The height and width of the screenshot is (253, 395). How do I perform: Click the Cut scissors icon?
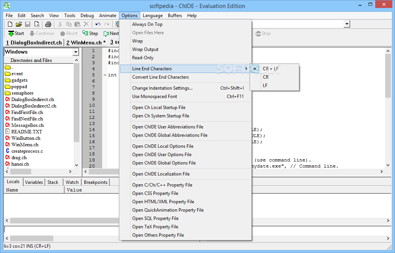click(x=60, y=24)
